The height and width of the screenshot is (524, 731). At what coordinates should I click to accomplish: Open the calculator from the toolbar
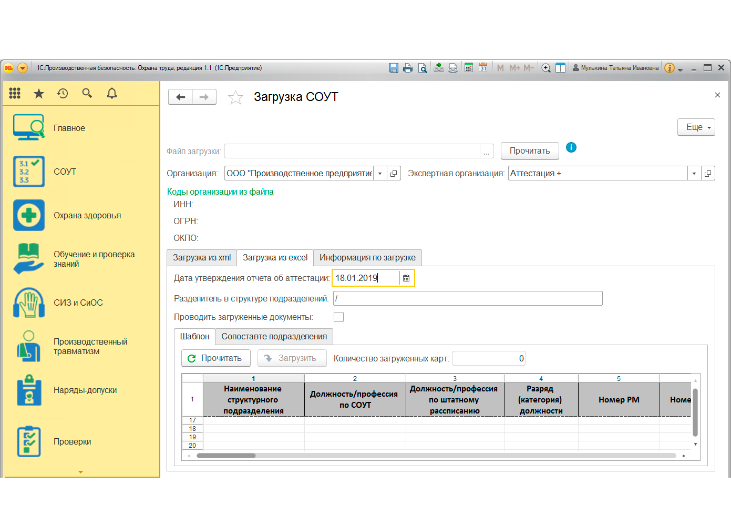469,68
